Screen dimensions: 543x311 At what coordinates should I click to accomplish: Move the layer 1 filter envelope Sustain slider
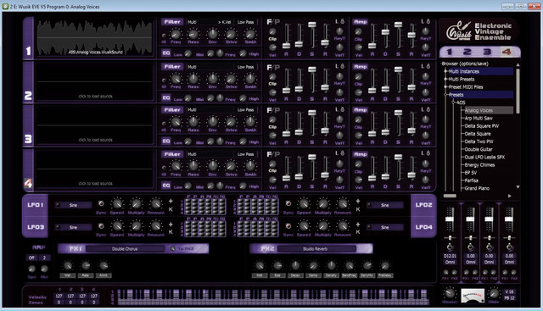click(312, 25)
